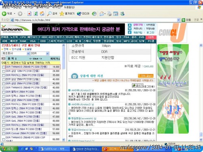Click the 다나와 자료 제공 link
This screenshot has height=152, width=203.
pos(148,66)
